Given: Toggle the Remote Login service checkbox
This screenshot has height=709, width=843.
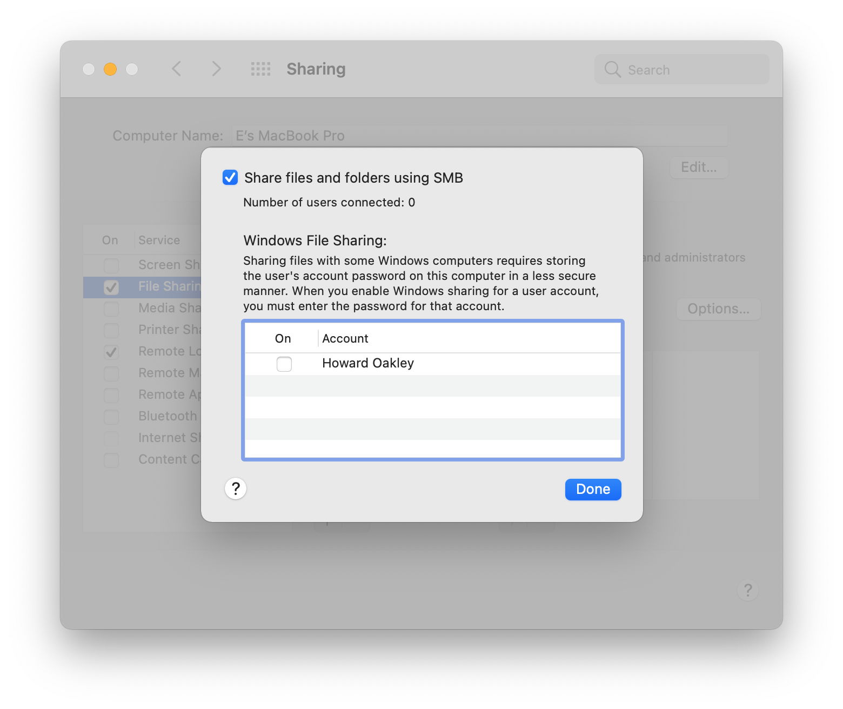Looking at the screenshot, I should 111,352.
